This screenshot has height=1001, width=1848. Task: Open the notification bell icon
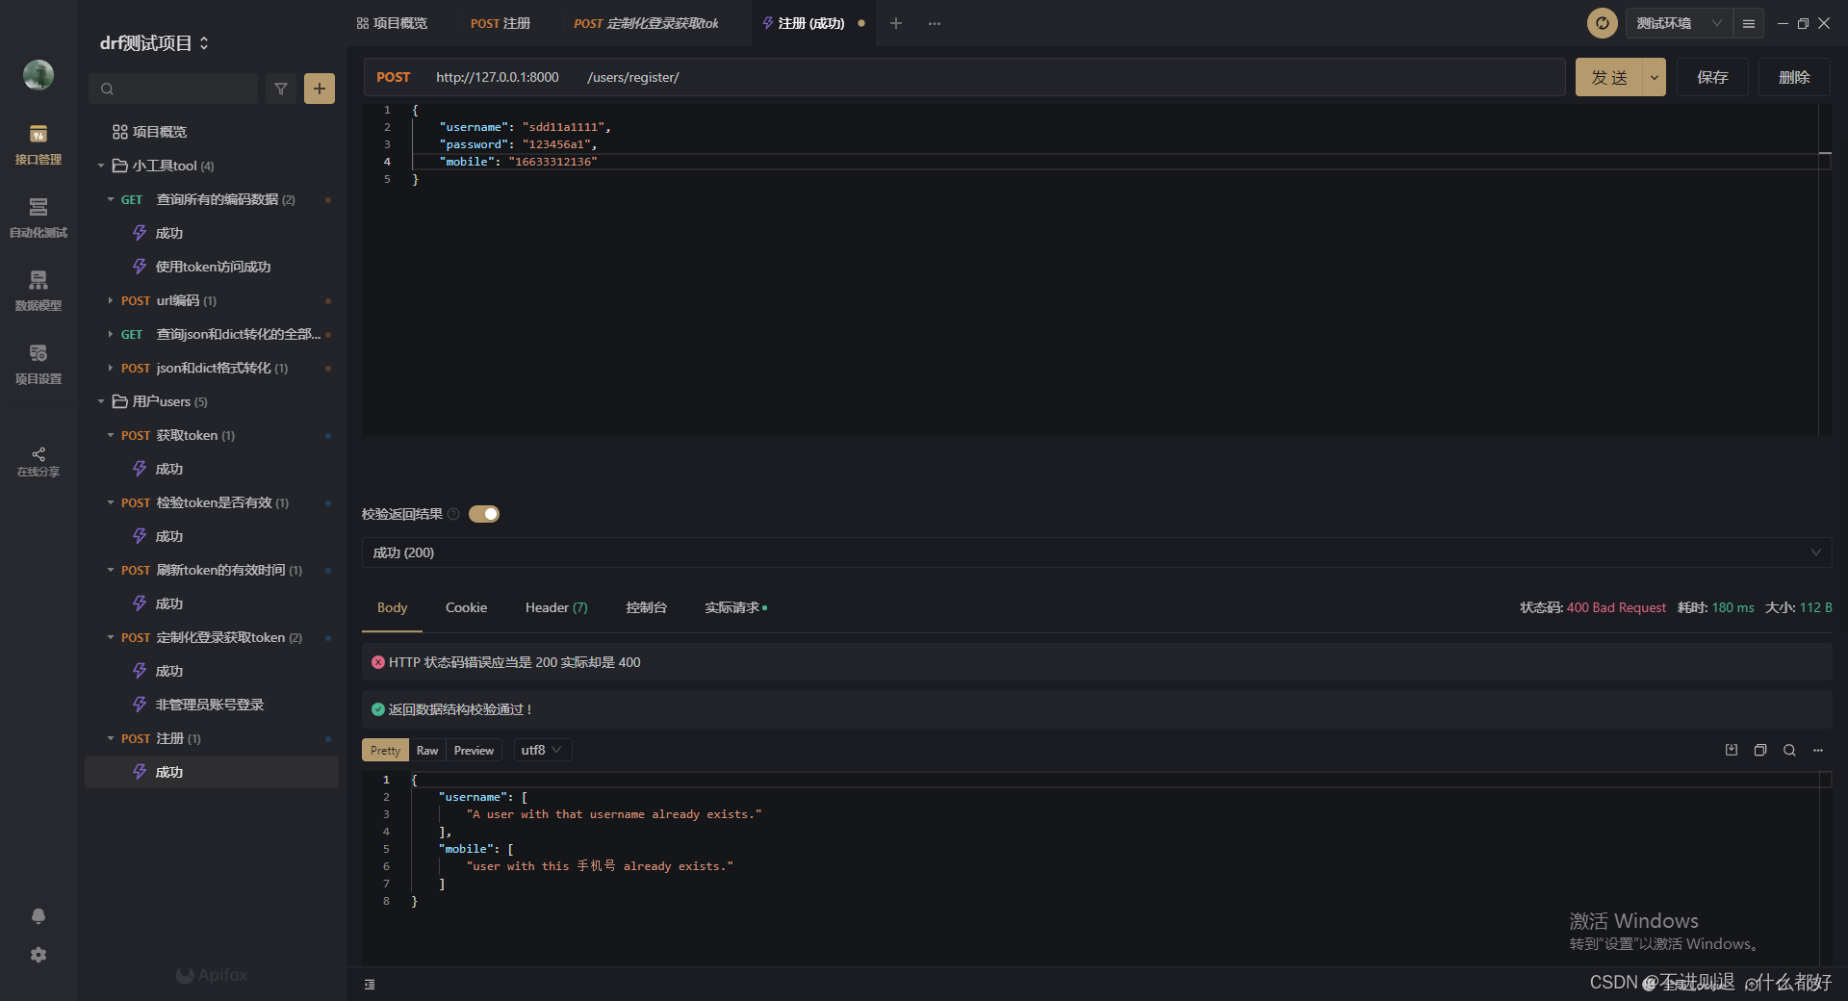click(38, 916)
